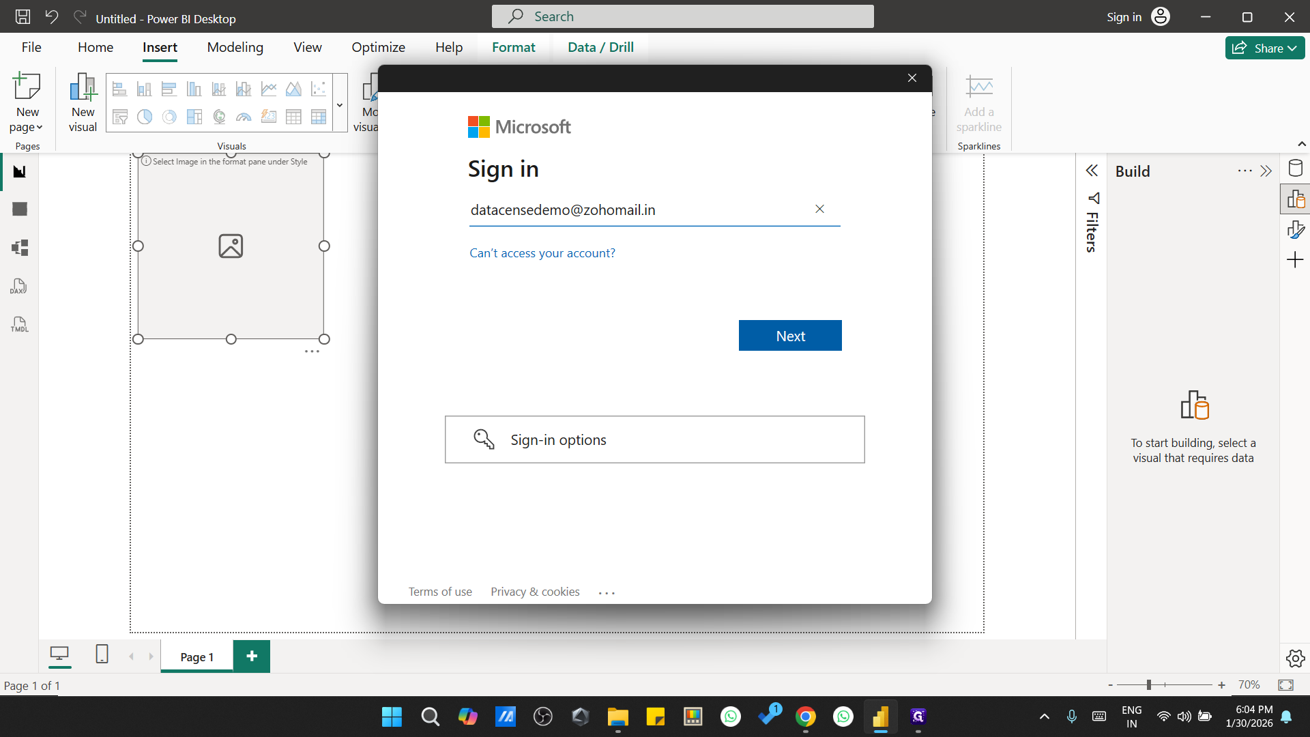The height and width of the screenshot is (737, 1310).
Task: Open the DAX query view
Action: click(x=19, y=286)
